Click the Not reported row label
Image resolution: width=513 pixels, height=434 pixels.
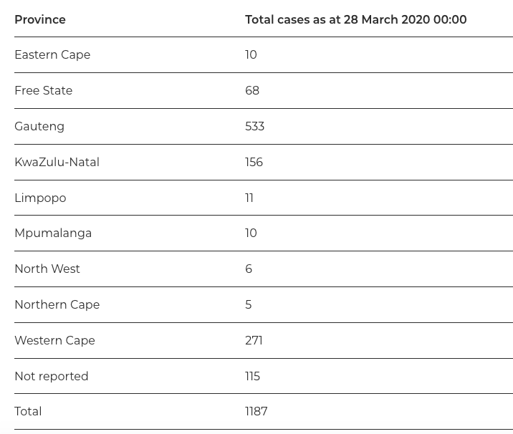(52, 377)
